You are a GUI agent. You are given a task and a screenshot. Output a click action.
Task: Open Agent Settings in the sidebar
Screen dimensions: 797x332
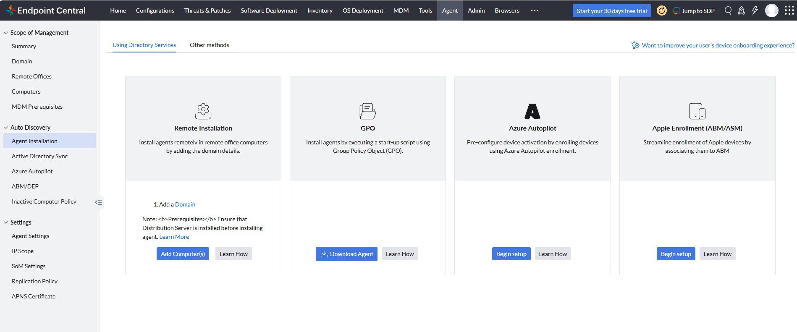click(31, 236)
